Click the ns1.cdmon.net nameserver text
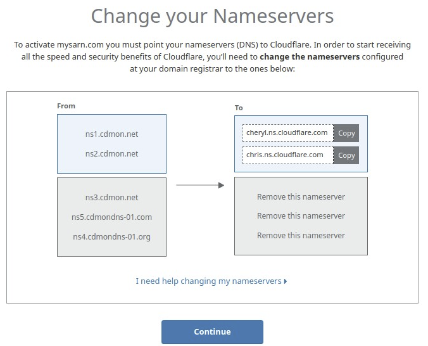Viewport: 428px width, 346px height. (x=111, y=134)
